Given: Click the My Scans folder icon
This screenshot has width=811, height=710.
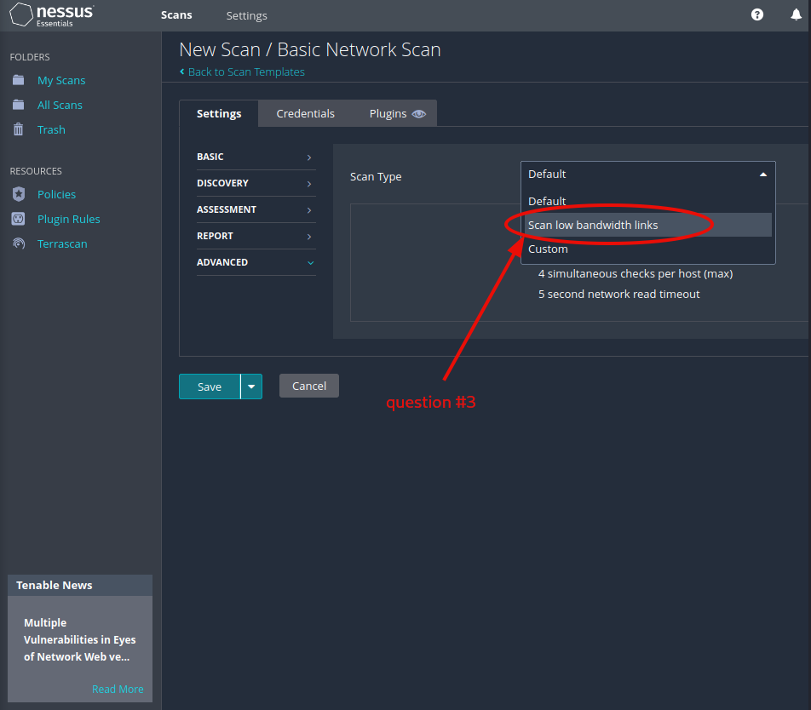Looking at the screenshot, I should click(x=19, y=80).
